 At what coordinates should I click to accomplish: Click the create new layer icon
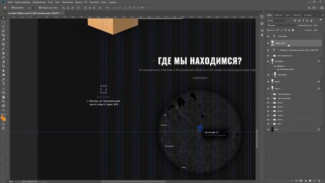click(315, 181)
